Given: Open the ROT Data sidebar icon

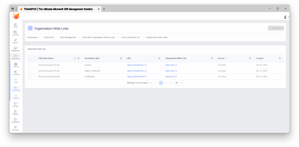Looking at the screenshot, I should tap(15, 127).
